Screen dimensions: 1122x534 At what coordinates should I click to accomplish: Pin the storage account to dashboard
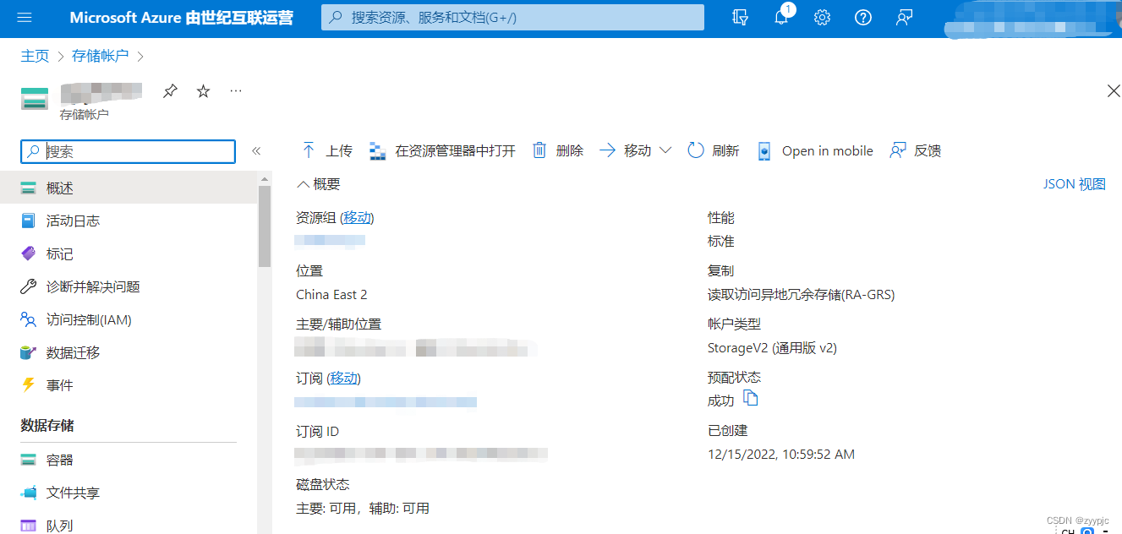[x=171, y=91]
